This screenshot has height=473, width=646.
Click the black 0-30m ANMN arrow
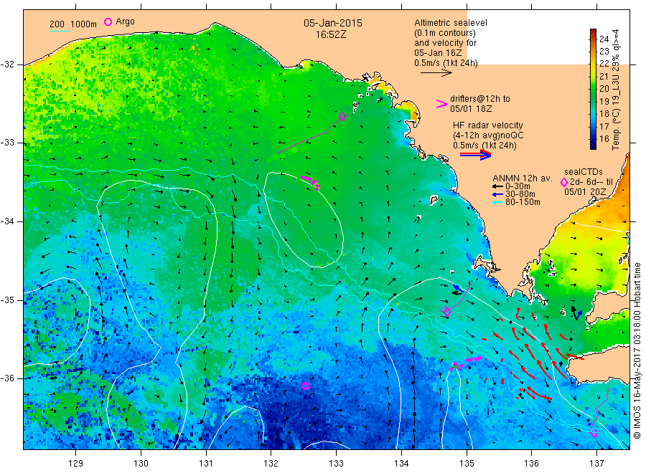499,187
